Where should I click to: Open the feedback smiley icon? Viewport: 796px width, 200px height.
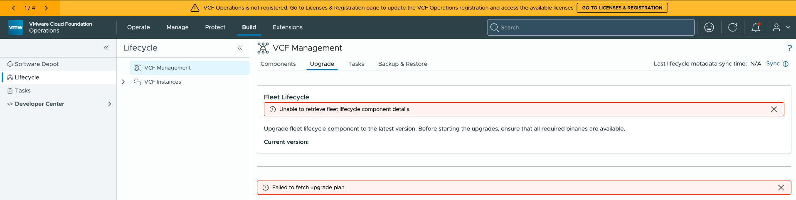point(709,27)
